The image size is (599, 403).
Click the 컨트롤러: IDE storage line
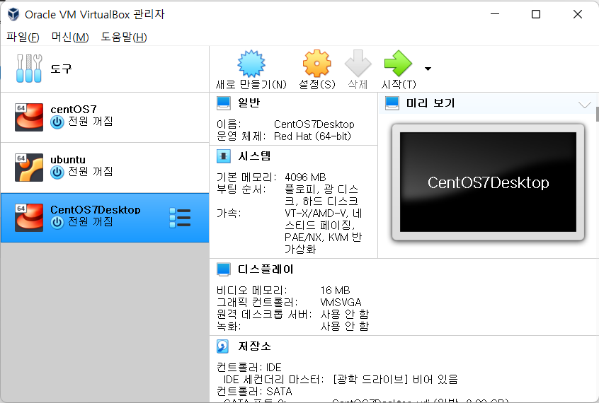249,368
